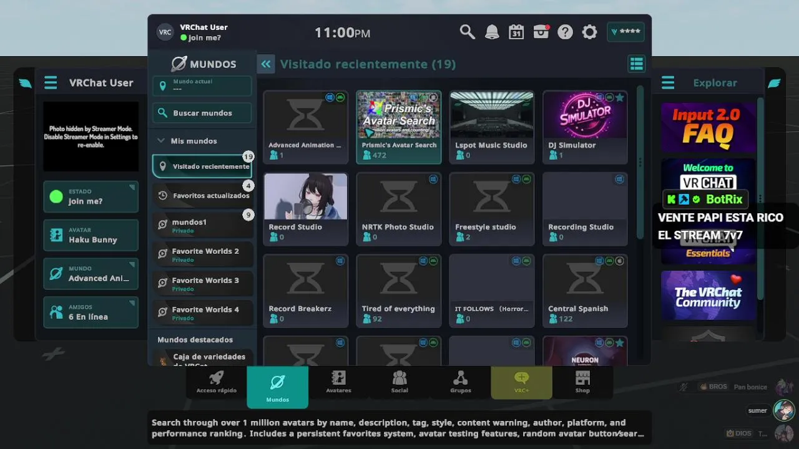Expand the Mundo Advanced Ani card

tap(91, 274)
